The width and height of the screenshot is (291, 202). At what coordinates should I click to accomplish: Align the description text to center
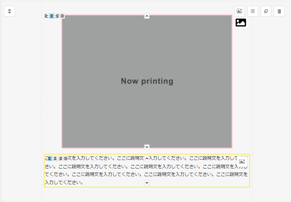55,159
